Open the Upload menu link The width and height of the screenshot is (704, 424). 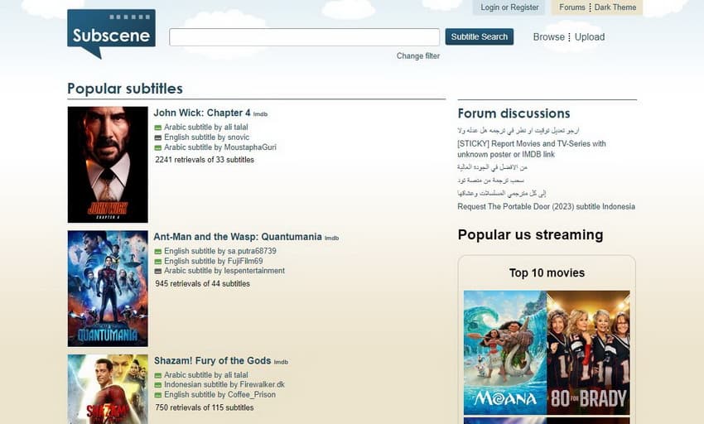click(x=590, y=36)
